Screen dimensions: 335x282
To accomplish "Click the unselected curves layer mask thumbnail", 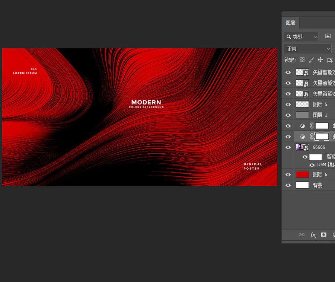I will [x=322, y=126].
